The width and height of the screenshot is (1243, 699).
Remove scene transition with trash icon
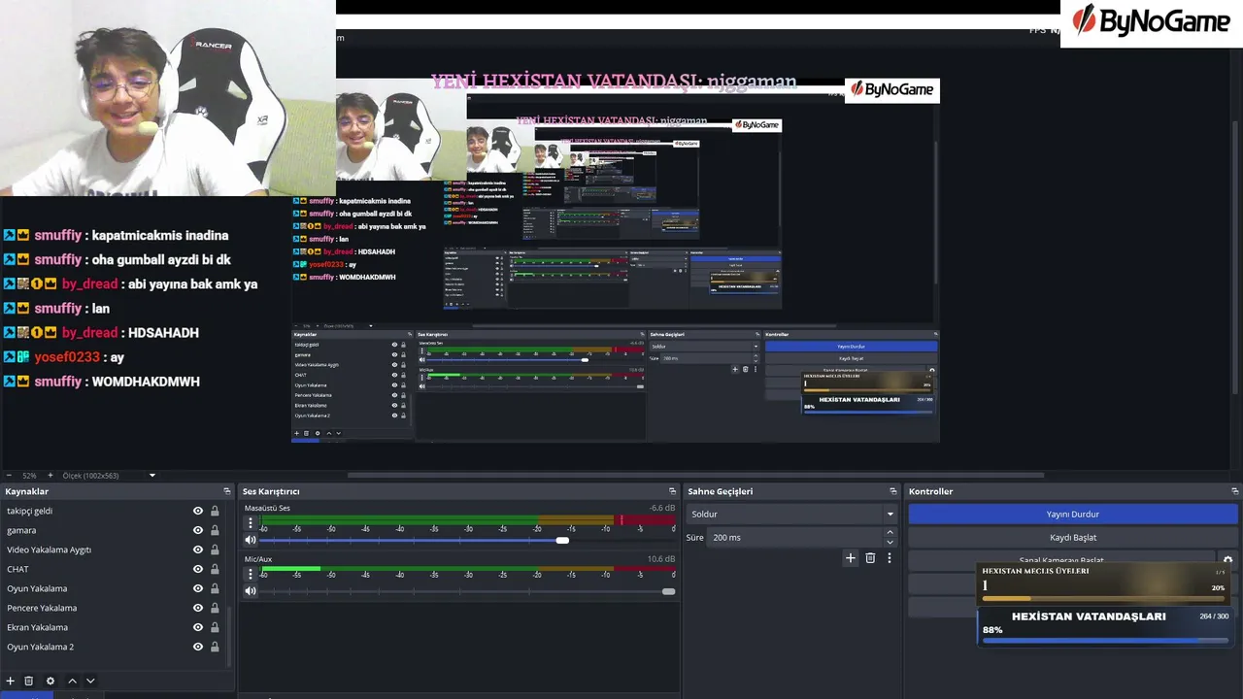870,558
